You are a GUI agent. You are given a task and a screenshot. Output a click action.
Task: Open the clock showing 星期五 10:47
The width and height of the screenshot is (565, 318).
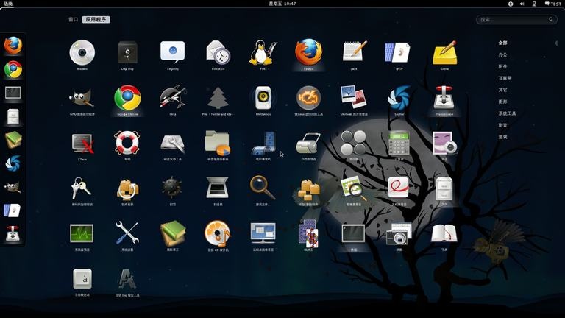282,4
